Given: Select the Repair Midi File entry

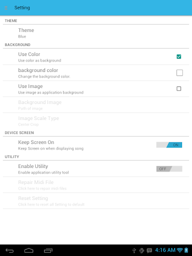Looking at the screenshot, I should [x=96, y=185].
